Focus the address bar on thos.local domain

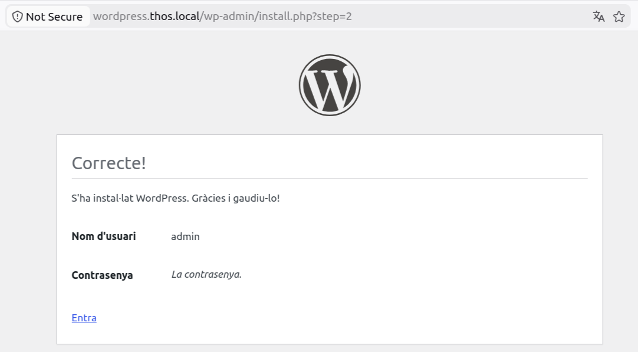click(175, 17)
